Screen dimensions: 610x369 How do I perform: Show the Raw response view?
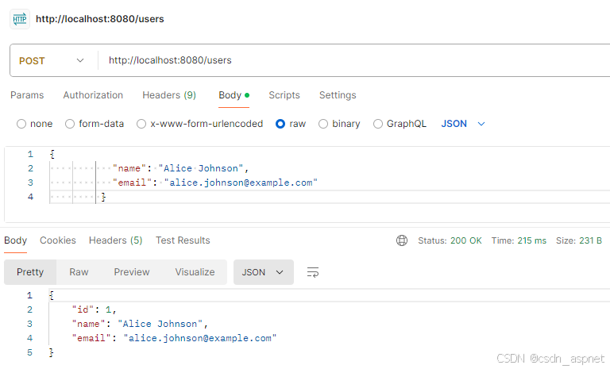point(79,272)
